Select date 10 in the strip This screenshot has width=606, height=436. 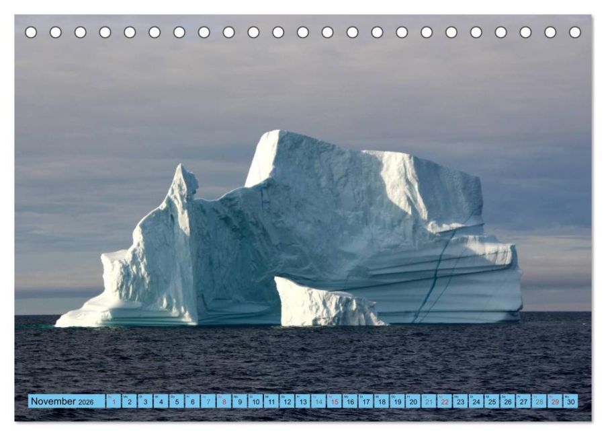click(x=255, y=401)
